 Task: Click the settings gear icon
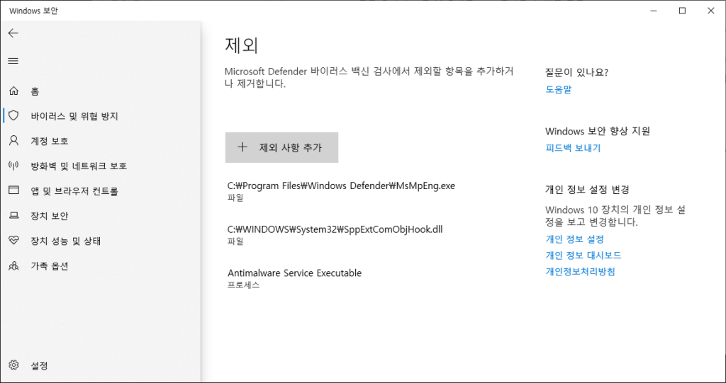pos(14,365)
